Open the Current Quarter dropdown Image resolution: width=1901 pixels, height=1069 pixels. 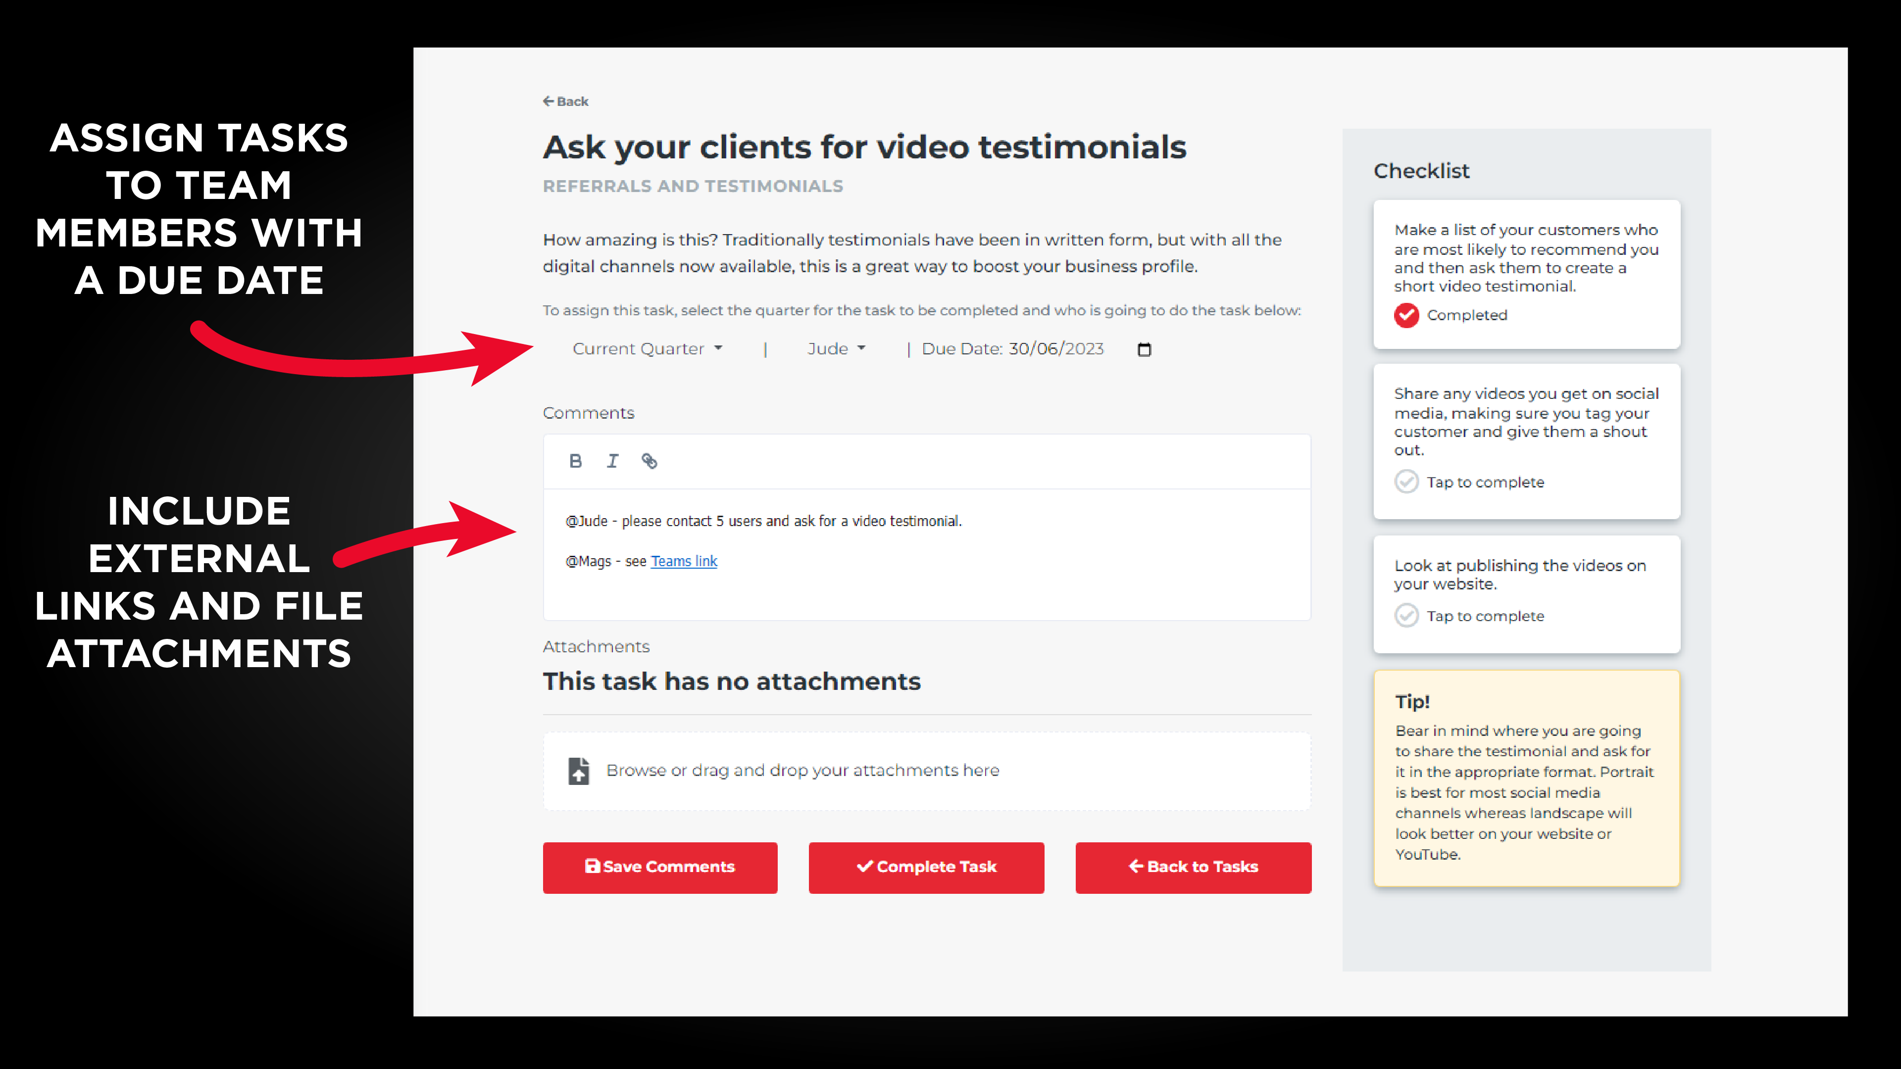coord(647,349)
